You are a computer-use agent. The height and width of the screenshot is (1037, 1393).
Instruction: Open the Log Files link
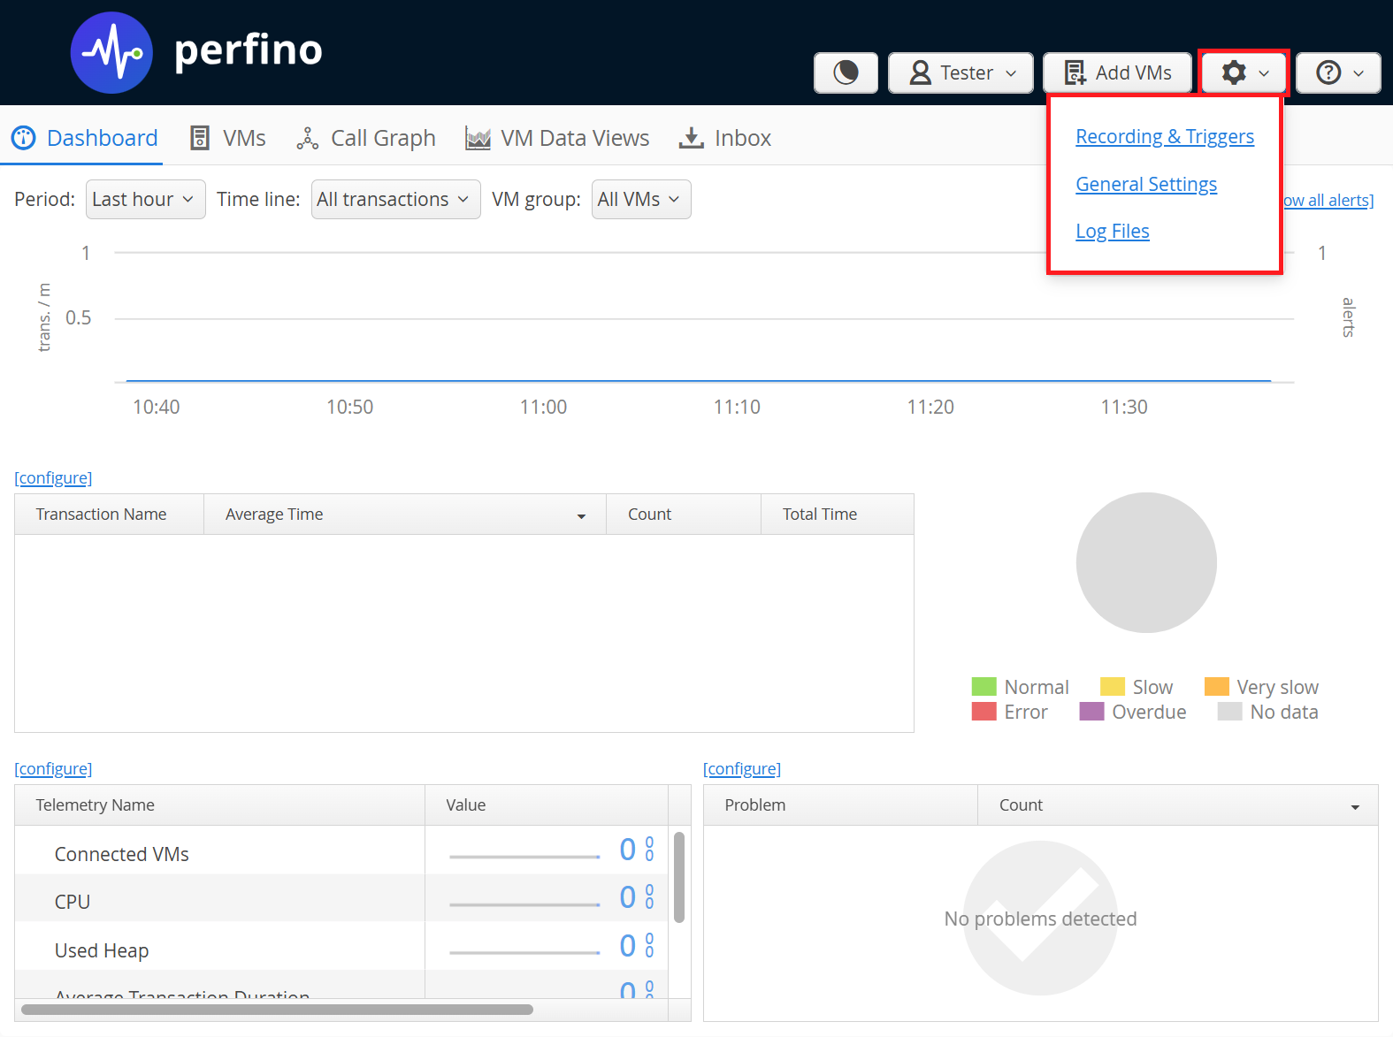tap(1112, 232)
